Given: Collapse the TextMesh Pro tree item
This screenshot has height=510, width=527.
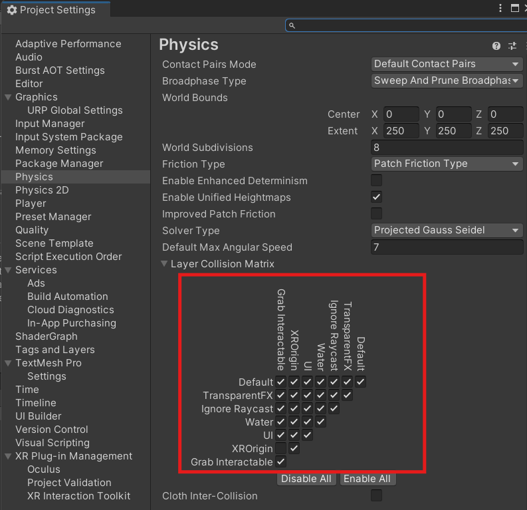Looking at the screenshot, I should pos(9,363).
